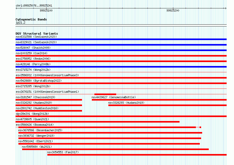Click the red bar under dgv28e201
This screenshot has width=234, height=165.
[x=121, y=116]
